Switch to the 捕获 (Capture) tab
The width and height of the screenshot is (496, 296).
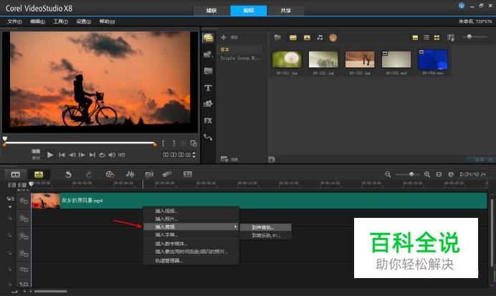click(212, 11)
